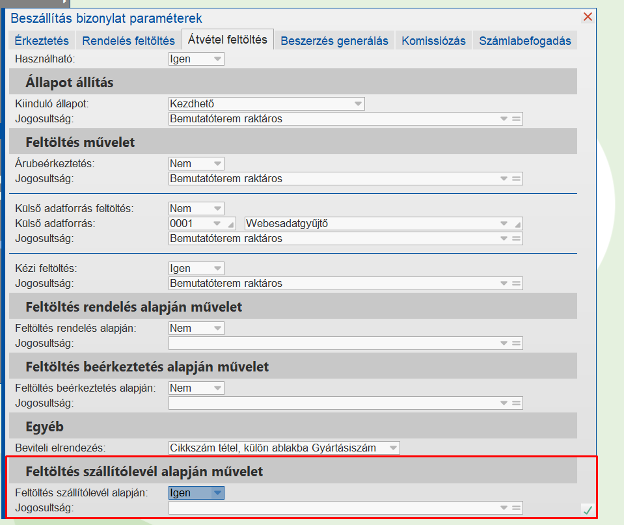This screenshot has height=525, width=624.
Task: Click the Állapot állítás section header
Action: tap(293, 81)
